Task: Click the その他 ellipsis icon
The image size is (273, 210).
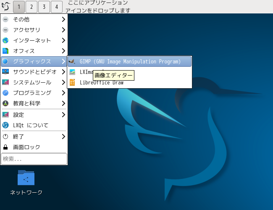Action: point(5,19)
